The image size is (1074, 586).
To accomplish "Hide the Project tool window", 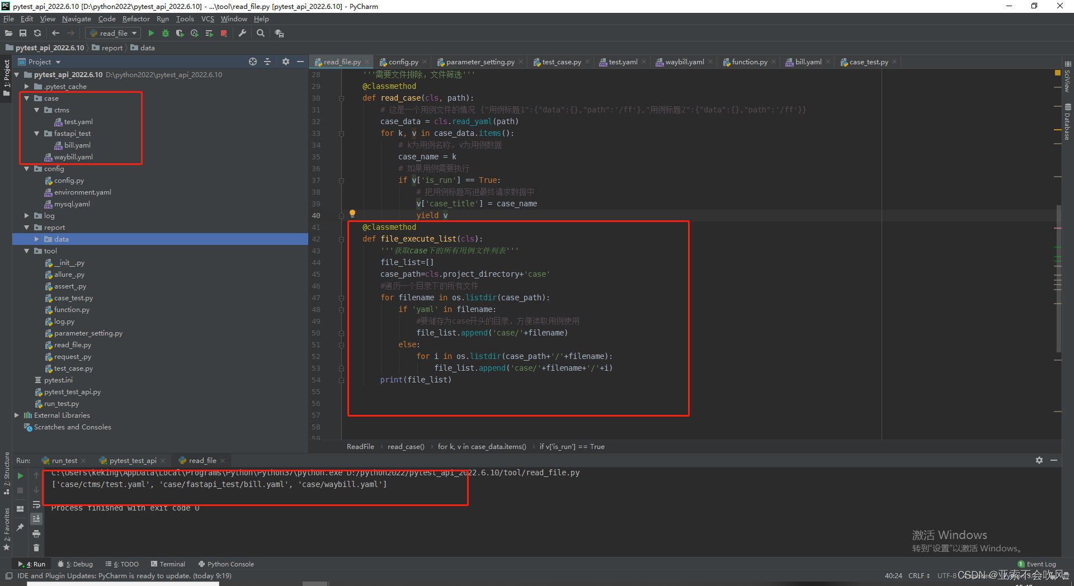I will point(300,62).
